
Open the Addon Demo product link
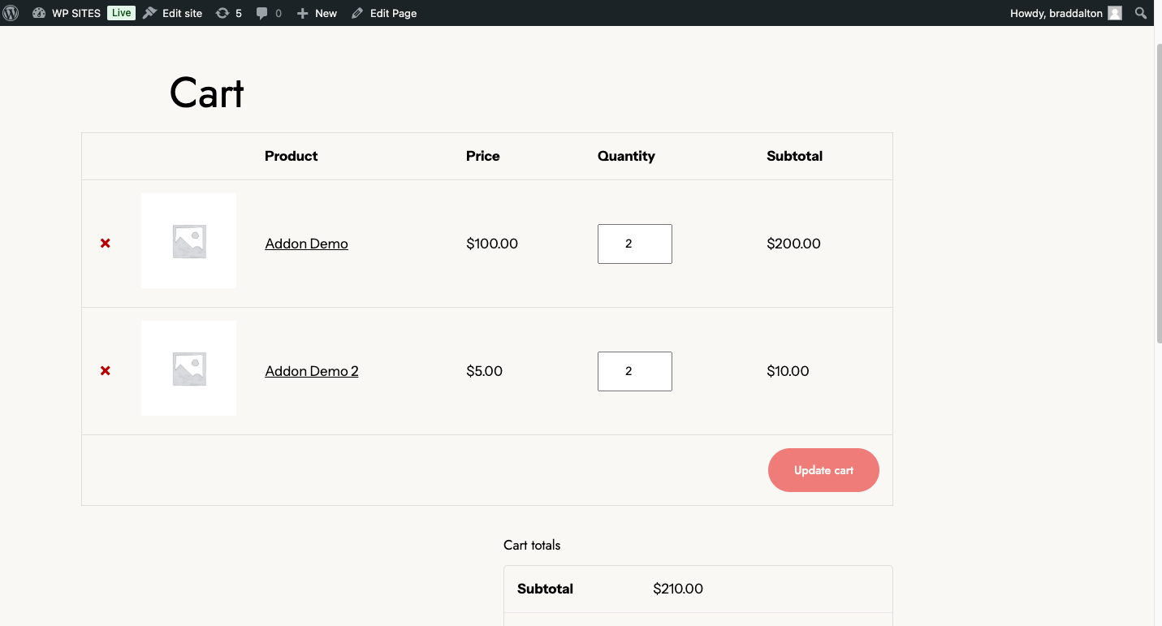click(306, 244)
